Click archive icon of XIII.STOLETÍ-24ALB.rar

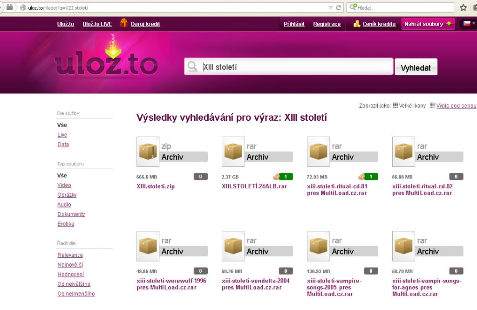[x=233, y=152]
